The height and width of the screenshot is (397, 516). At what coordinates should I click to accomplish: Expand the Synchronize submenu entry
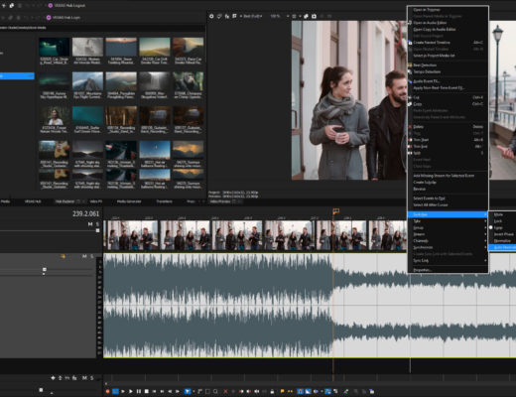(x=448, y=247)
